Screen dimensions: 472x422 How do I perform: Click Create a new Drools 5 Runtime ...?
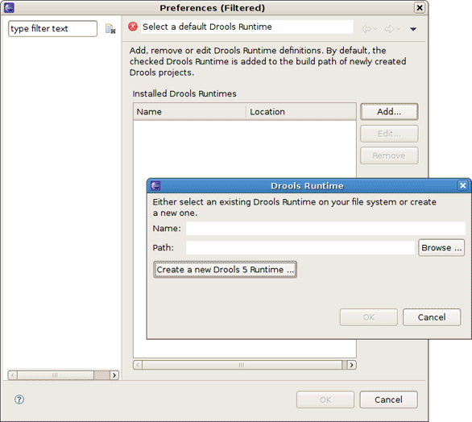225,270
